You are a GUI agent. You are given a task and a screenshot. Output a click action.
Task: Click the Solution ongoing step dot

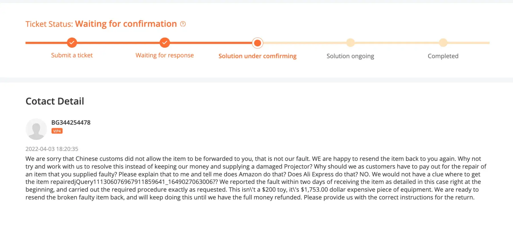[x=350, y=43]
